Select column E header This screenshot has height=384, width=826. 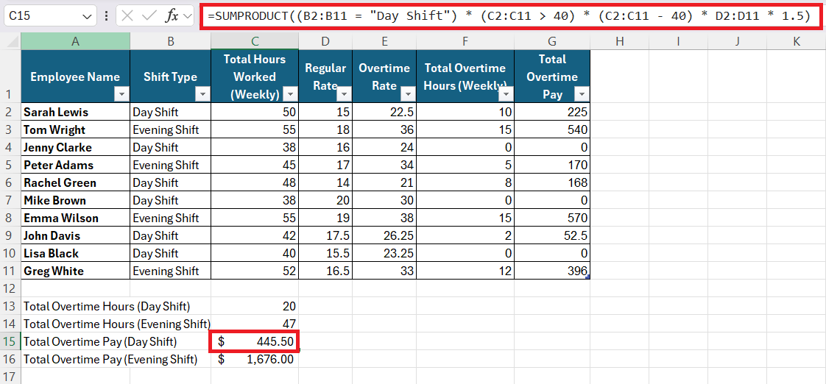(x=384, y=41)
